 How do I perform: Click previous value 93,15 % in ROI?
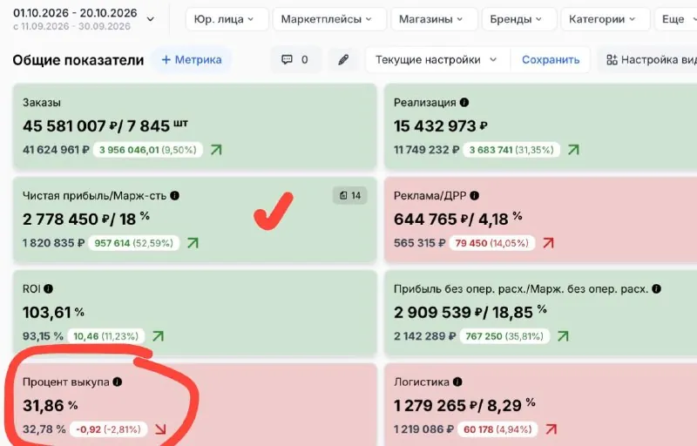click(43, 336)
